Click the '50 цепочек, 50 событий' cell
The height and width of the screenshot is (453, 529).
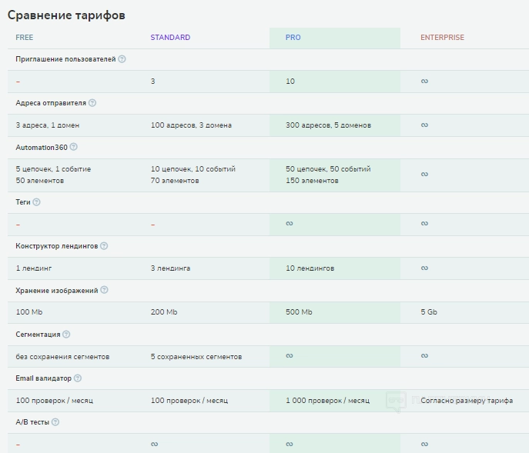click(x=328, y=169)
